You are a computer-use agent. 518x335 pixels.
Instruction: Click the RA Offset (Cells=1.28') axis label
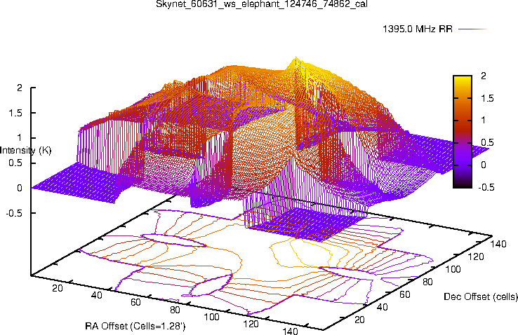(135, 327)
